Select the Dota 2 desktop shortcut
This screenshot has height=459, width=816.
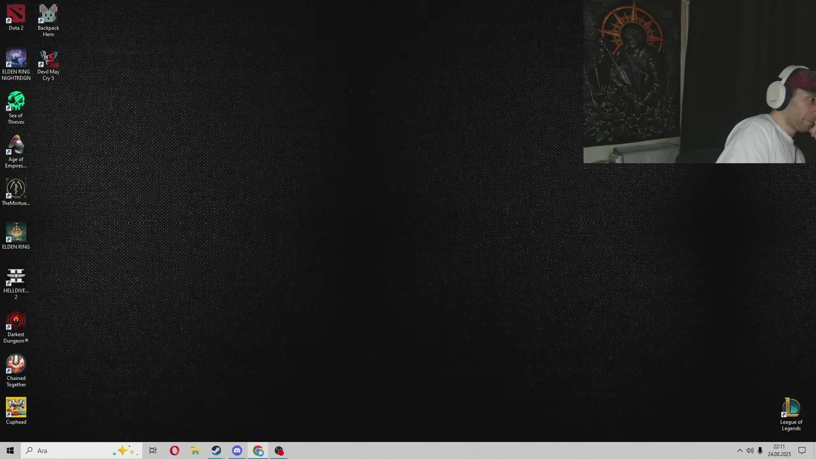point(16,18)
